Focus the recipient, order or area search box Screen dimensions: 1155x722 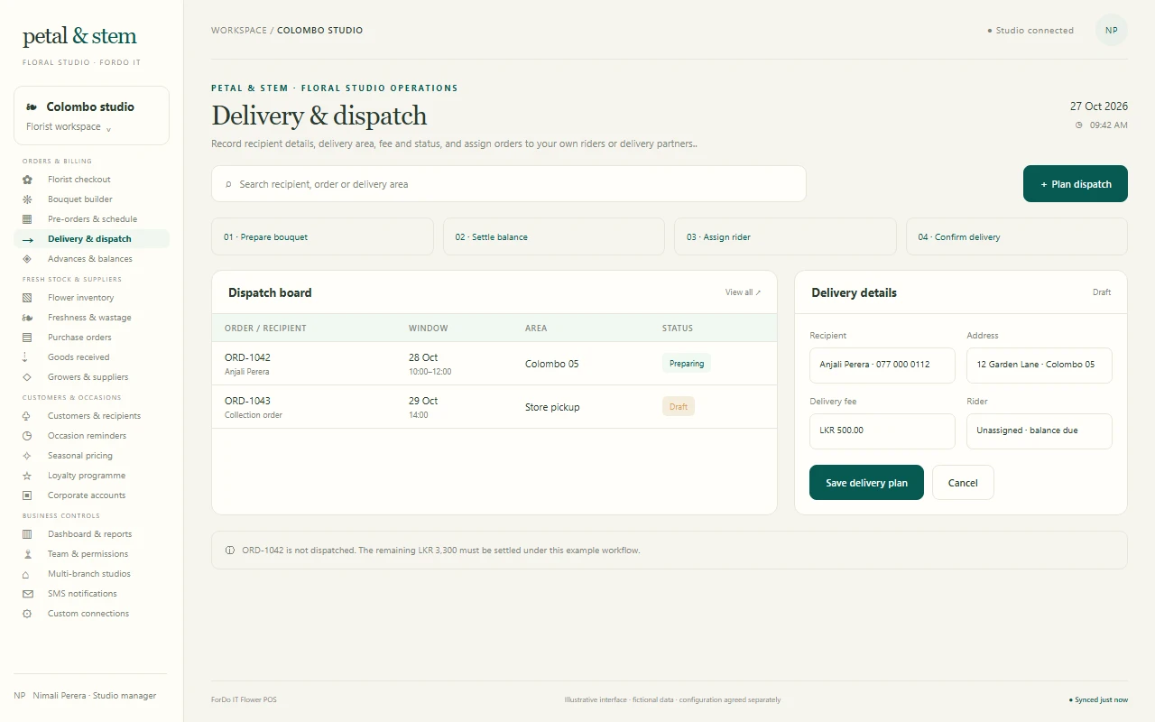(509, 184)
